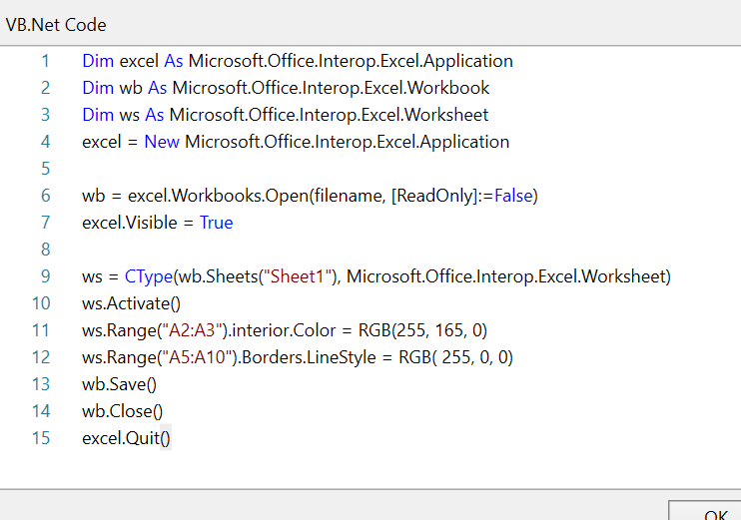Click the OK button
Screen dimensions: 741x520
coord(713,511)
